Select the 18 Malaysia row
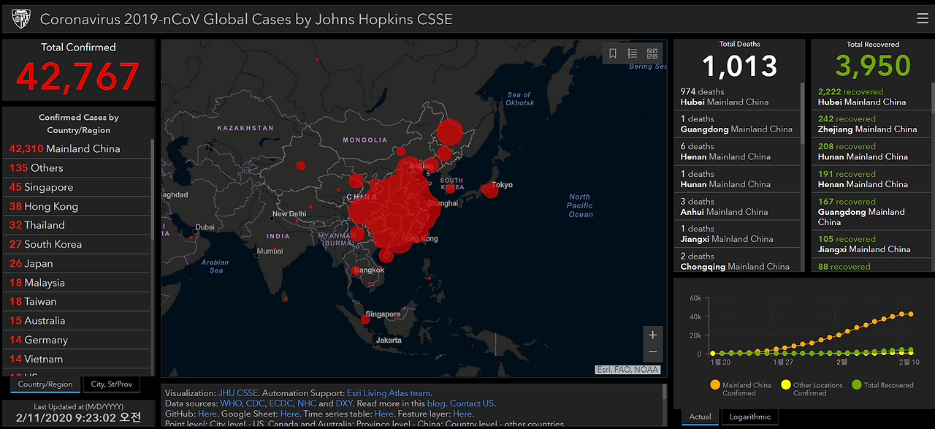The height and width of the screenshot is (429, 935). [x=77, y=282]
